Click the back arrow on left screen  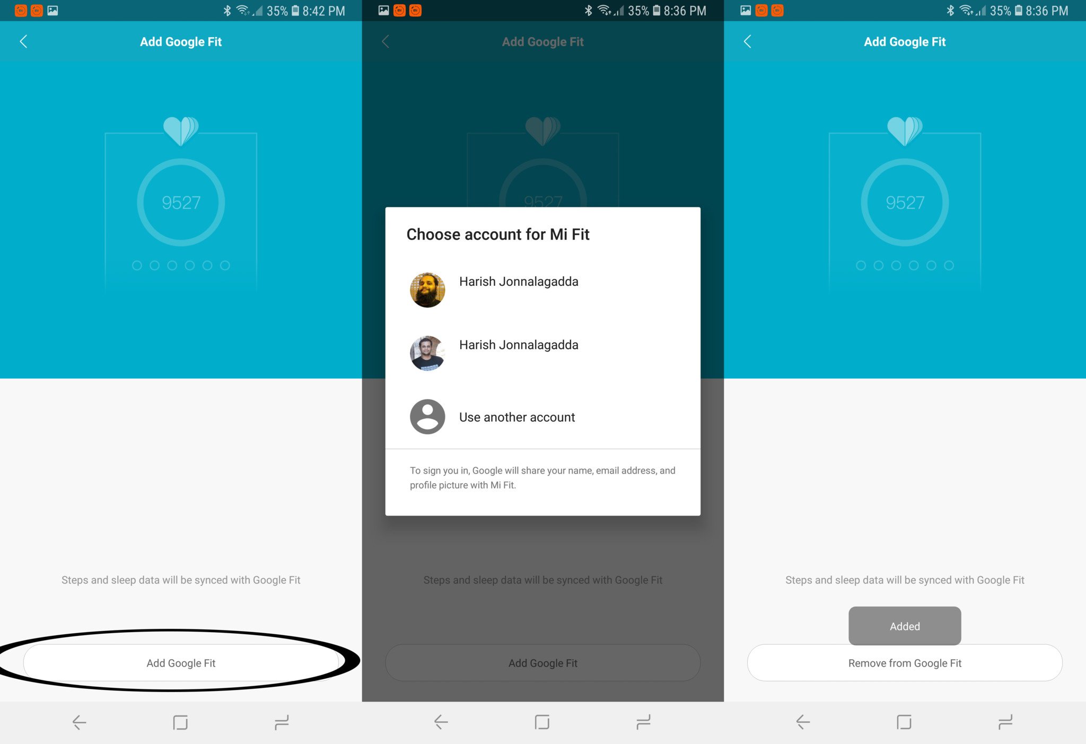[x=24, y=41]
